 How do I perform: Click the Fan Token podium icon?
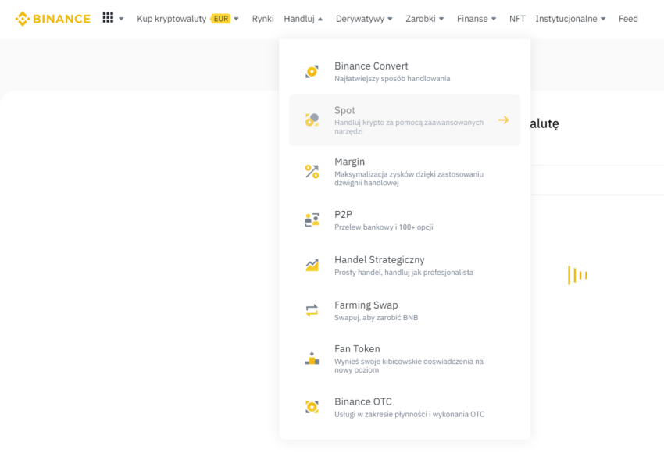pos(312,359)
